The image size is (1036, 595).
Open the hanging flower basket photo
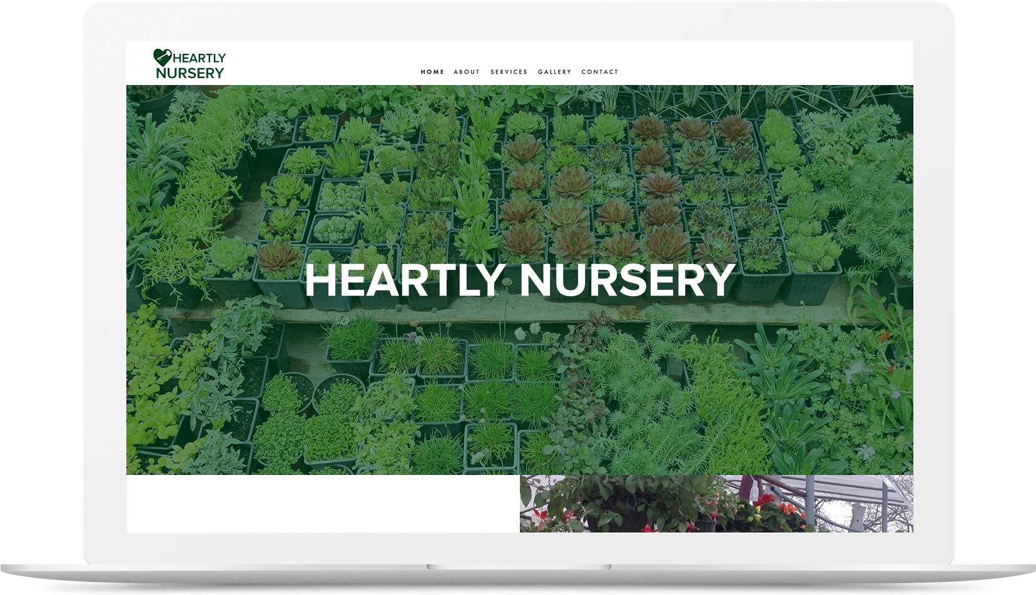pyautogui.click(x=716, y=504)
